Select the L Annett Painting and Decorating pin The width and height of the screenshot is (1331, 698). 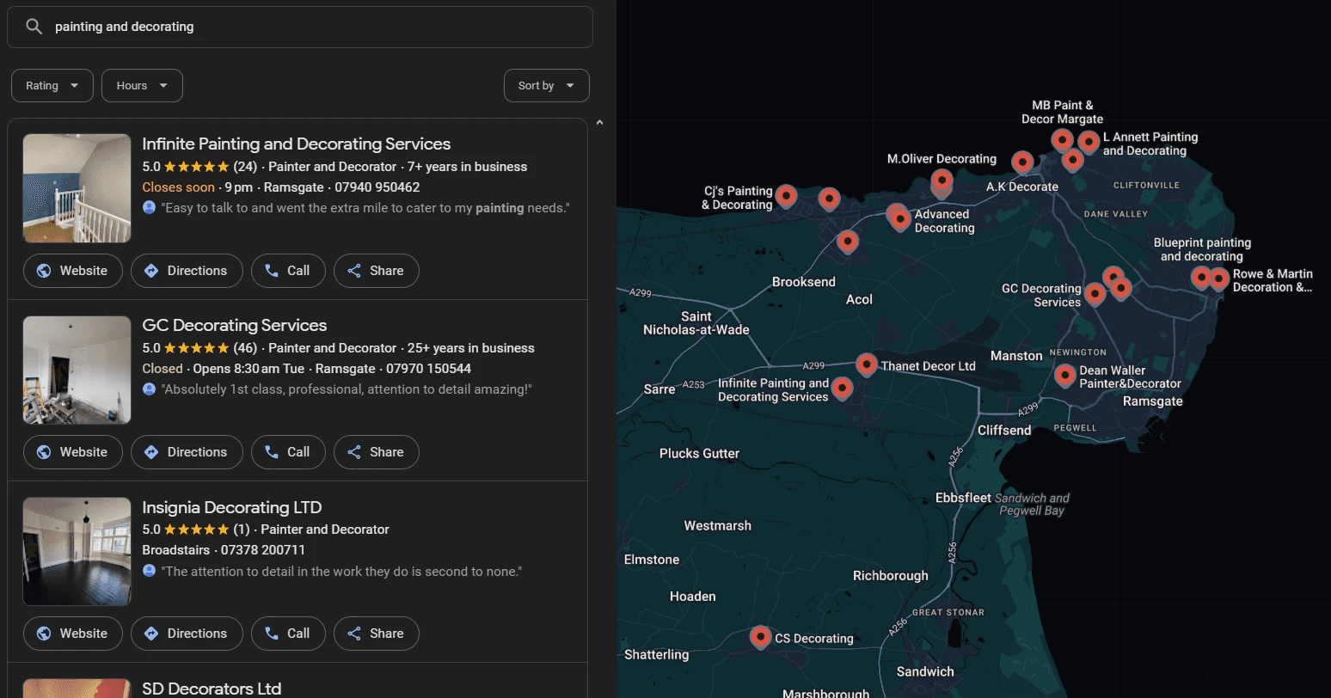1089,142
